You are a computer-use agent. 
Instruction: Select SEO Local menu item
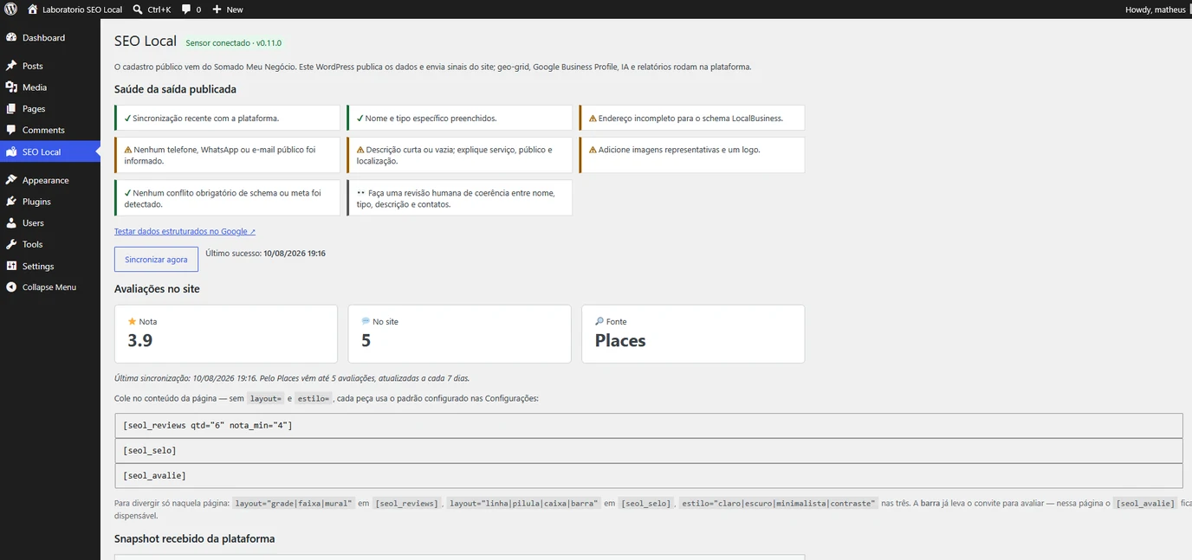tap(50, 151)
